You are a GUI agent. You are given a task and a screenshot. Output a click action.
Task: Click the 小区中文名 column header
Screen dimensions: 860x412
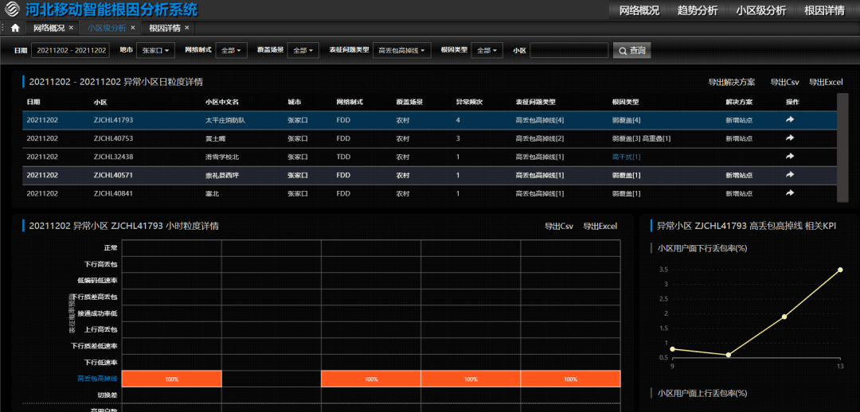(221, 102)
